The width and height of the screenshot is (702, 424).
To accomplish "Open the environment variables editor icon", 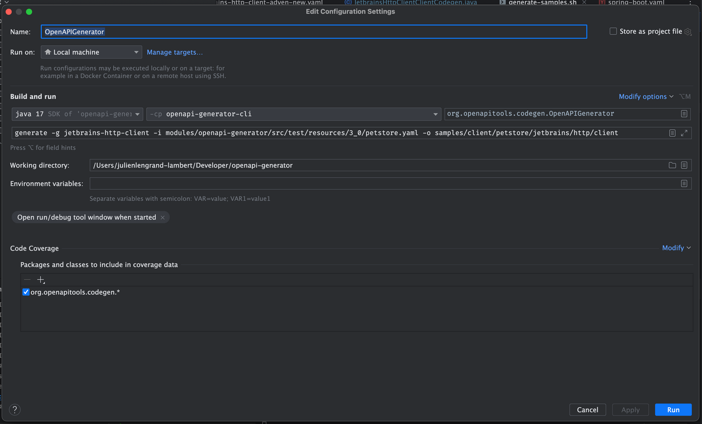I will tap(684, 183).
